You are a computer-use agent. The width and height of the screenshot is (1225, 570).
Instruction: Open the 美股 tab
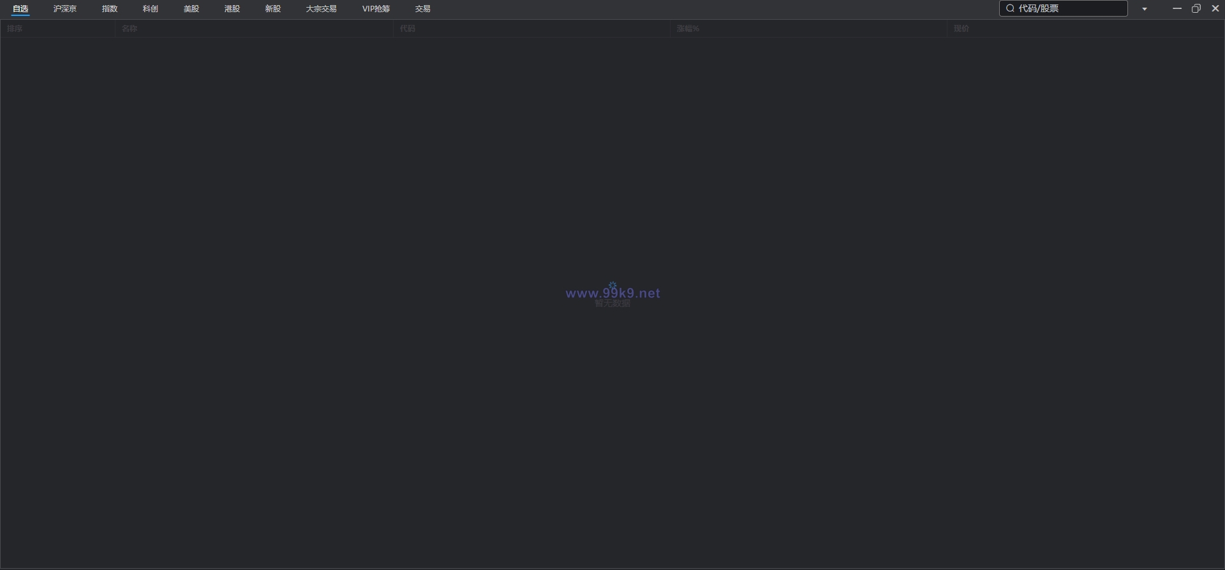pos(191,9)
